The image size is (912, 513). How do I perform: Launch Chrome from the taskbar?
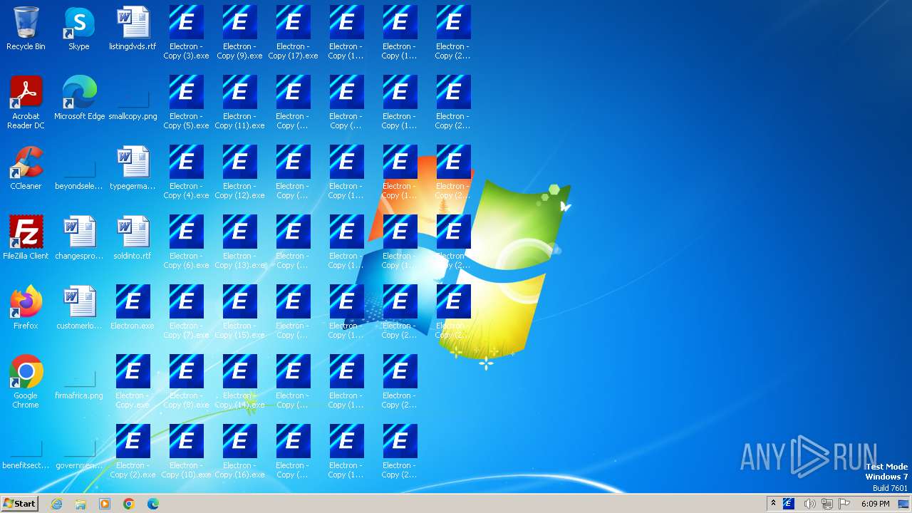point(129,504)
